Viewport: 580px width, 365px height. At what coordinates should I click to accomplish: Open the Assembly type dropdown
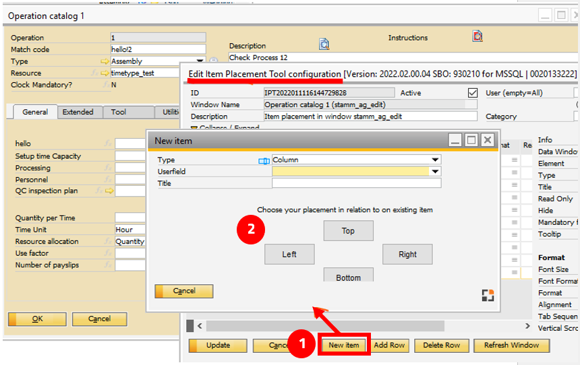click(x=201, y=61)
